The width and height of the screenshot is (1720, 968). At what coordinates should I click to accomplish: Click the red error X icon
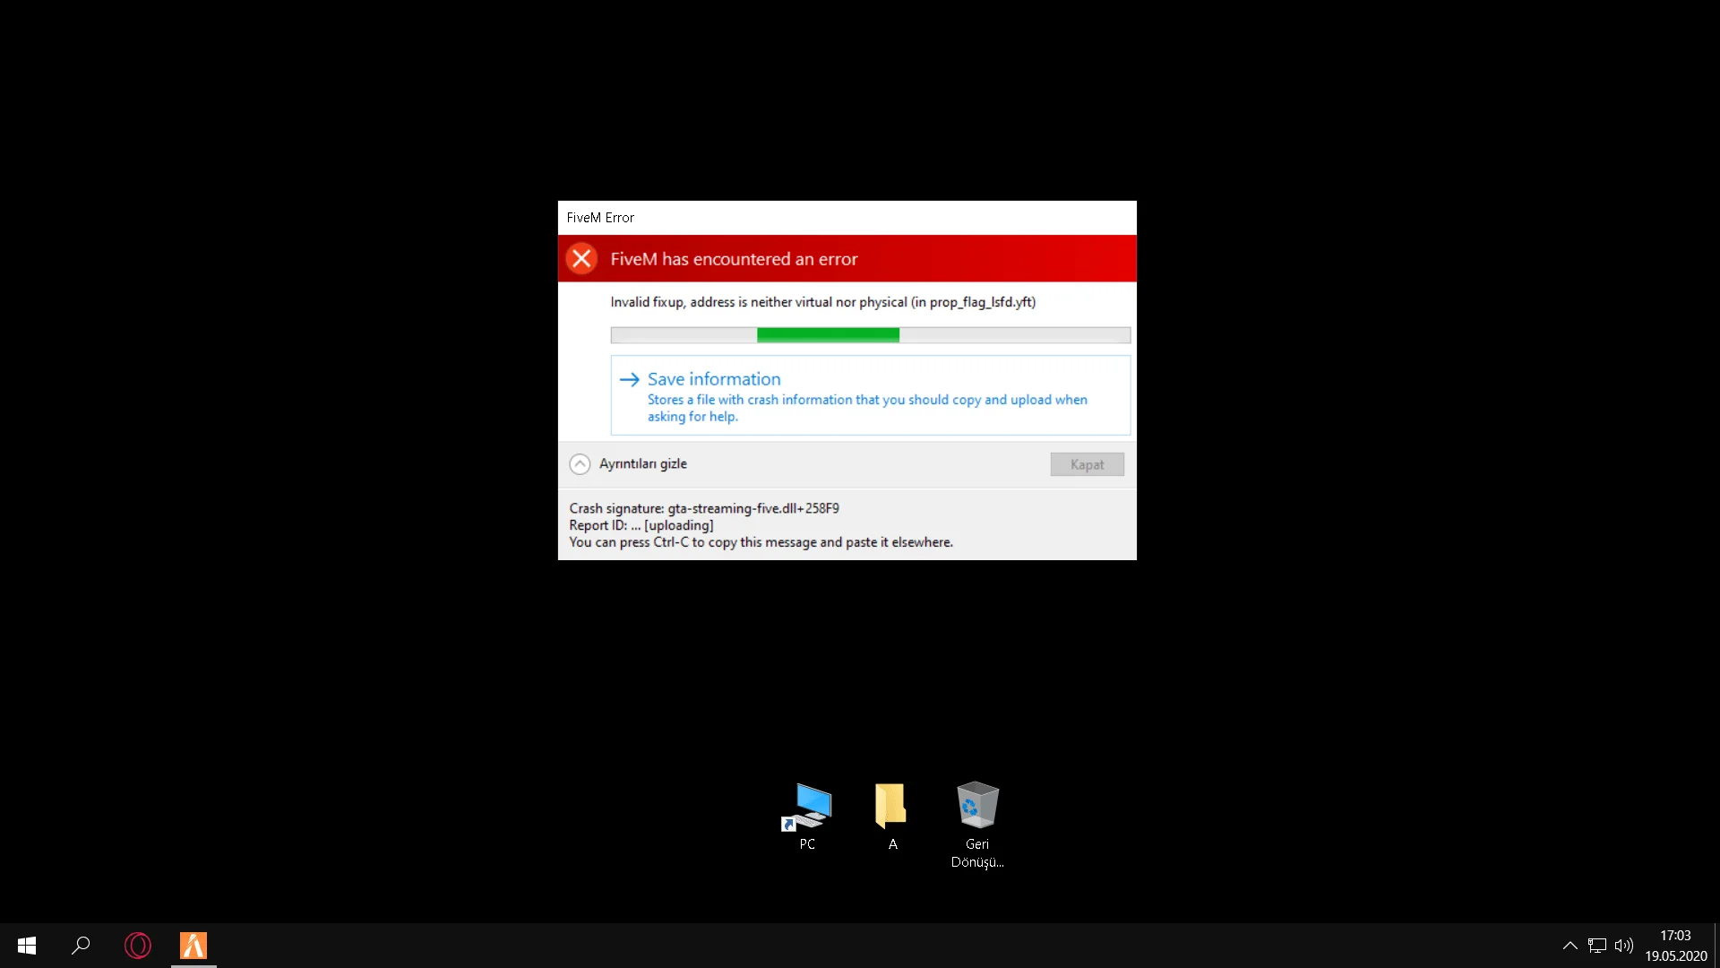(581, 259)
